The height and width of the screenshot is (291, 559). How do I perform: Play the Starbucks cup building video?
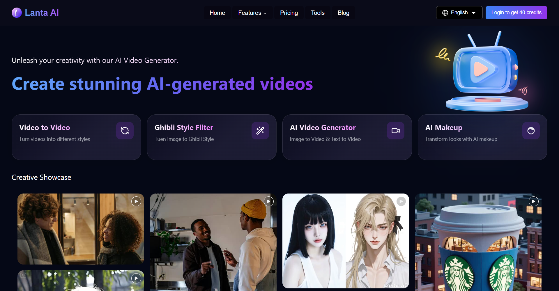533,201
